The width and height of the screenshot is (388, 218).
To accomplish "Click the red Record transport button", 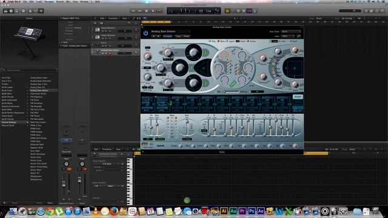I will coord(160,11).
